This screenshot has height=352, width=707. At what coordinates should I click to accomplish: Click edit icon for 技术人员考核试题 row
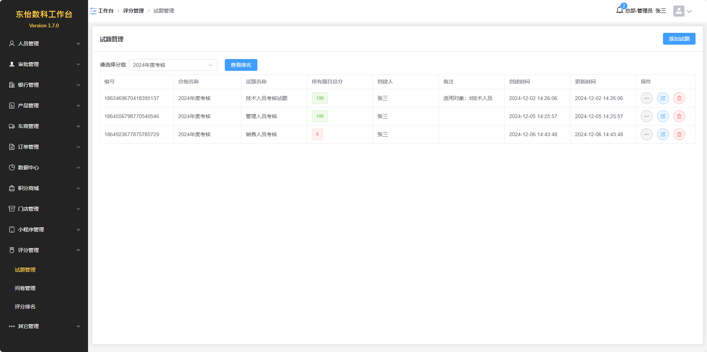click(663, 98)
